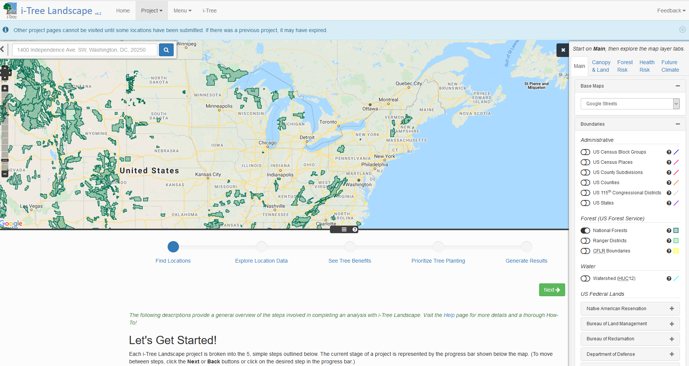Pan the map up with the arrow control
689x366 pixels.
[5, 68]
